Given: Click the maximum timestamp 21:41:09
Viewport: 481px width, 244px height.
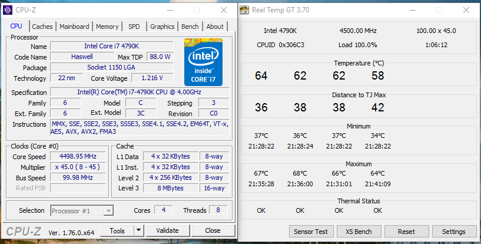Looking at the screenshot, I should click(377, 184).
